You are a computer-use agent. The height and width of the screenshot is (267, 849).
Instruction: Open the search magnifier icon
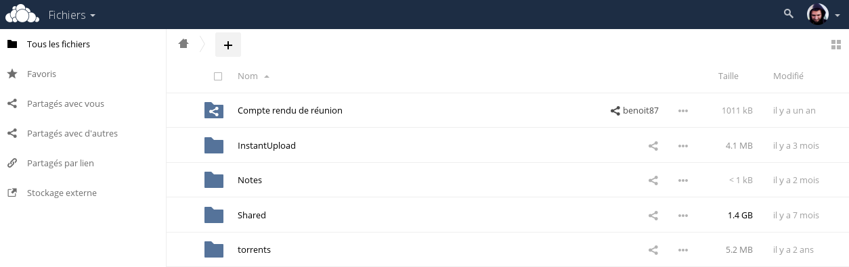788,14
